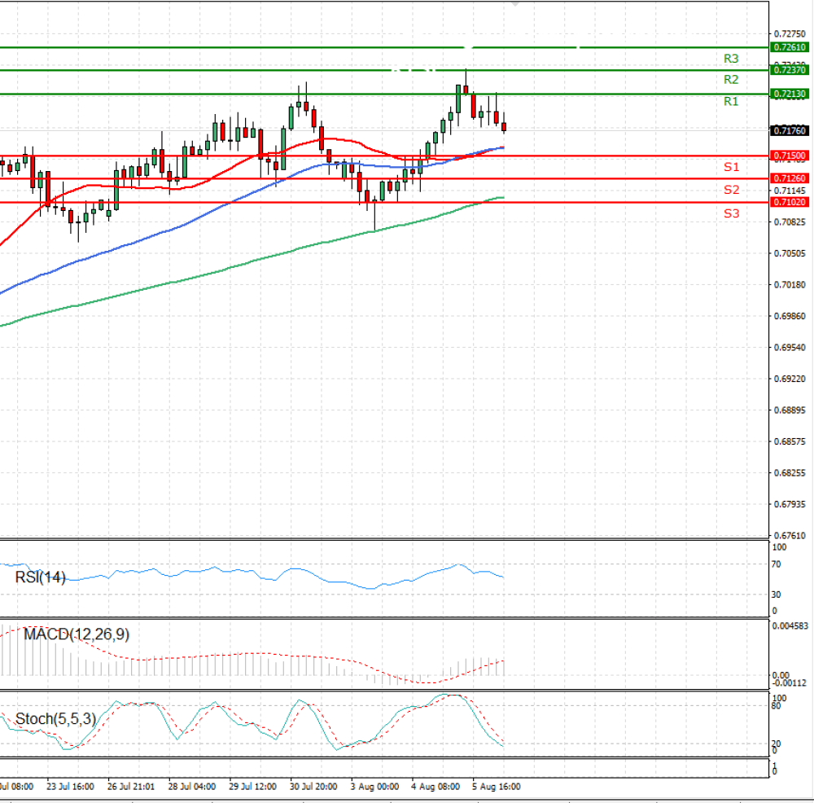
Task: Click the MACD 0.004583 scale value
Action: [x=790, y=626]
